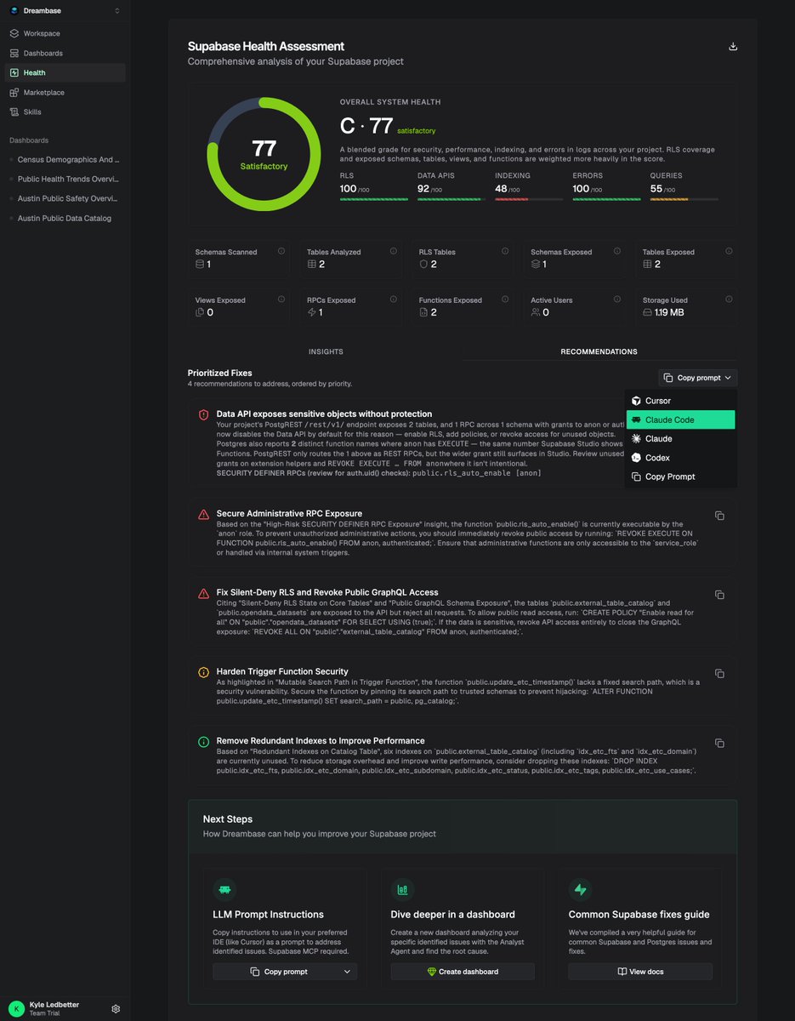Click info icon on RLS Tables card
Image resolution: width=795 pixels, height=1021 pixels.
[505, 251]
